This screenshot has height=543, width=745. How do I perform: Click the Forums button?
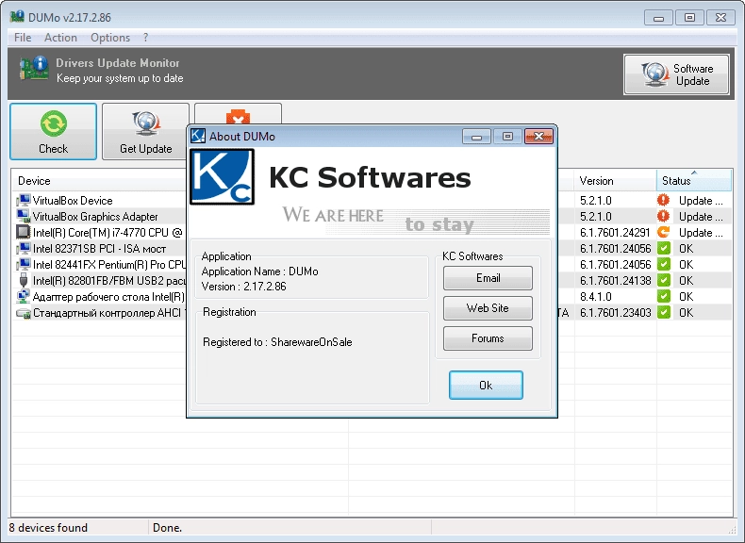pyautogui.click(x=488, y=338)
